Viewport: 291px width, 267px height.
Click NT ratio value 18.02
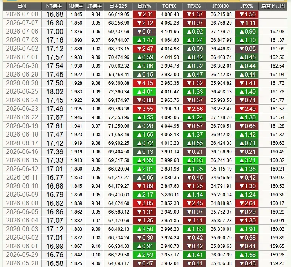coord(54,92)
